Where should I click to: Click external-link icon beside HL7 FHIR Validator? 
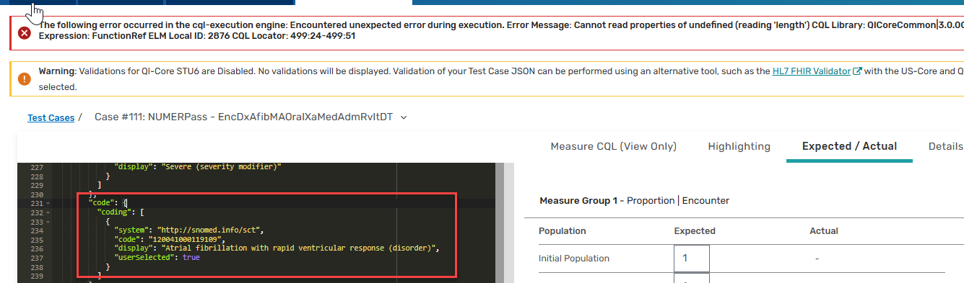[857, 72]
